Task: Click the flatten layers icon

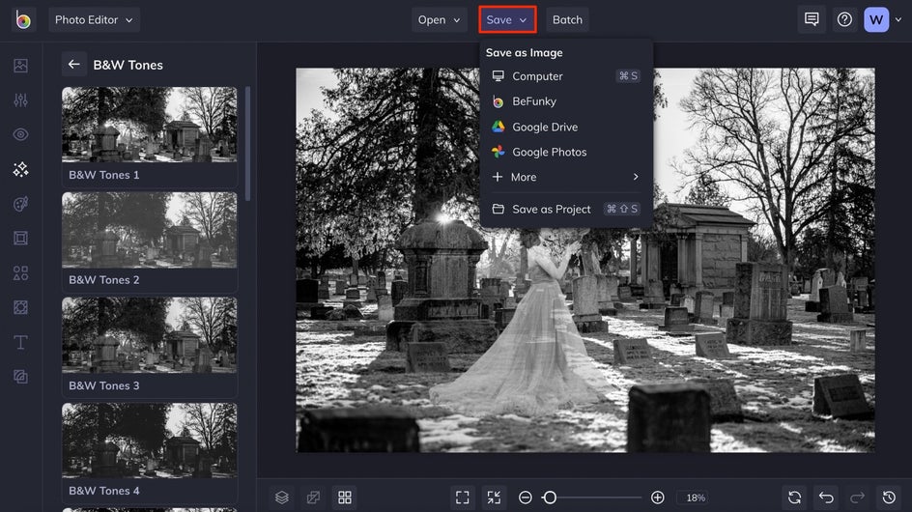Action: click(313, 498)
